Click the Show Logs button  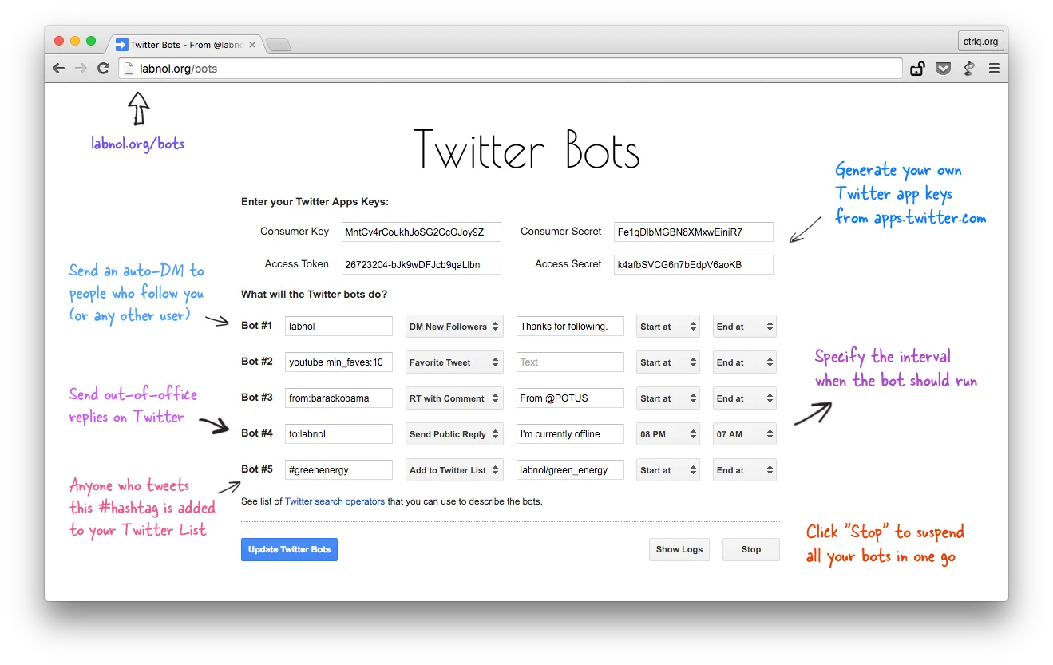(x=679, y=549)
